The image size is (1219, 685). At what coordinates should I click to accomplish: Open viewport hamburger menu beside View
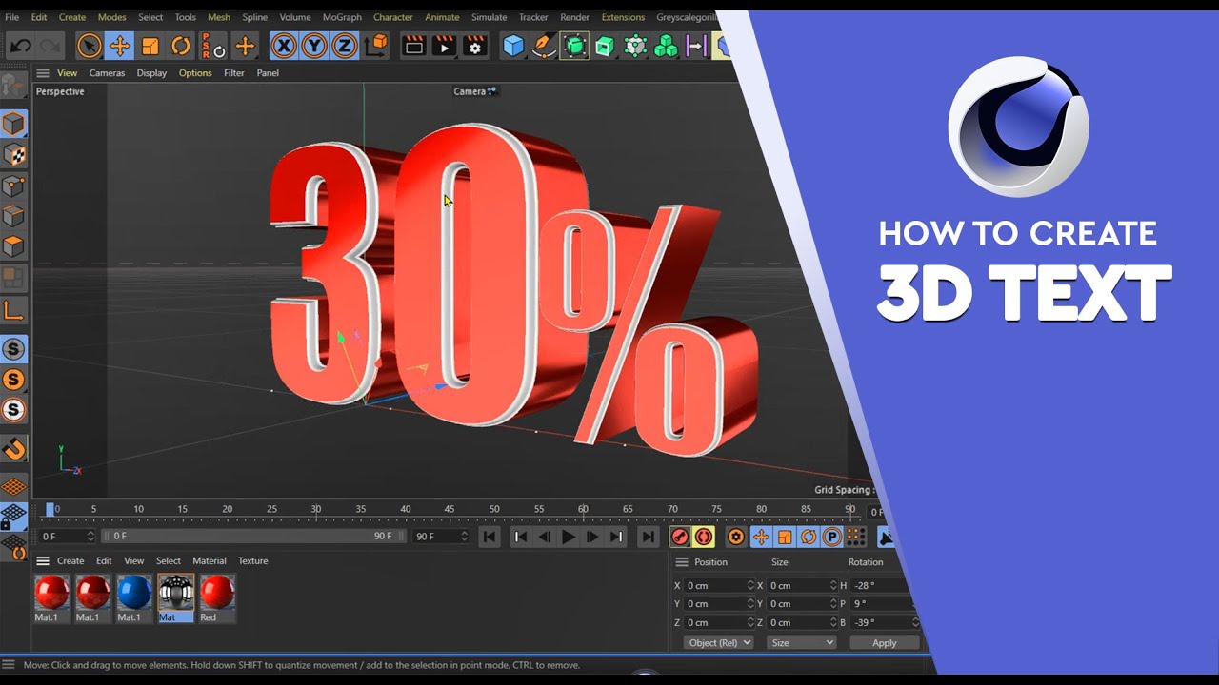[x=42, y=72]
